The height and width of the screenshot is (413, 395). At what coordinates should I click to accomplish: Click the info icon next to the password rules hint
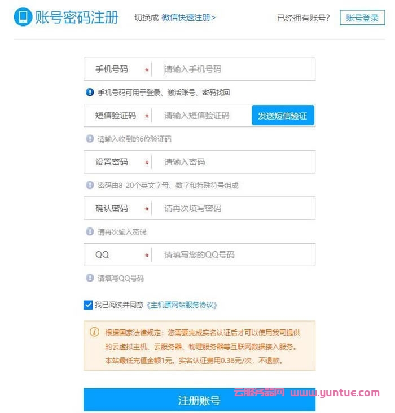click(90, 185)
